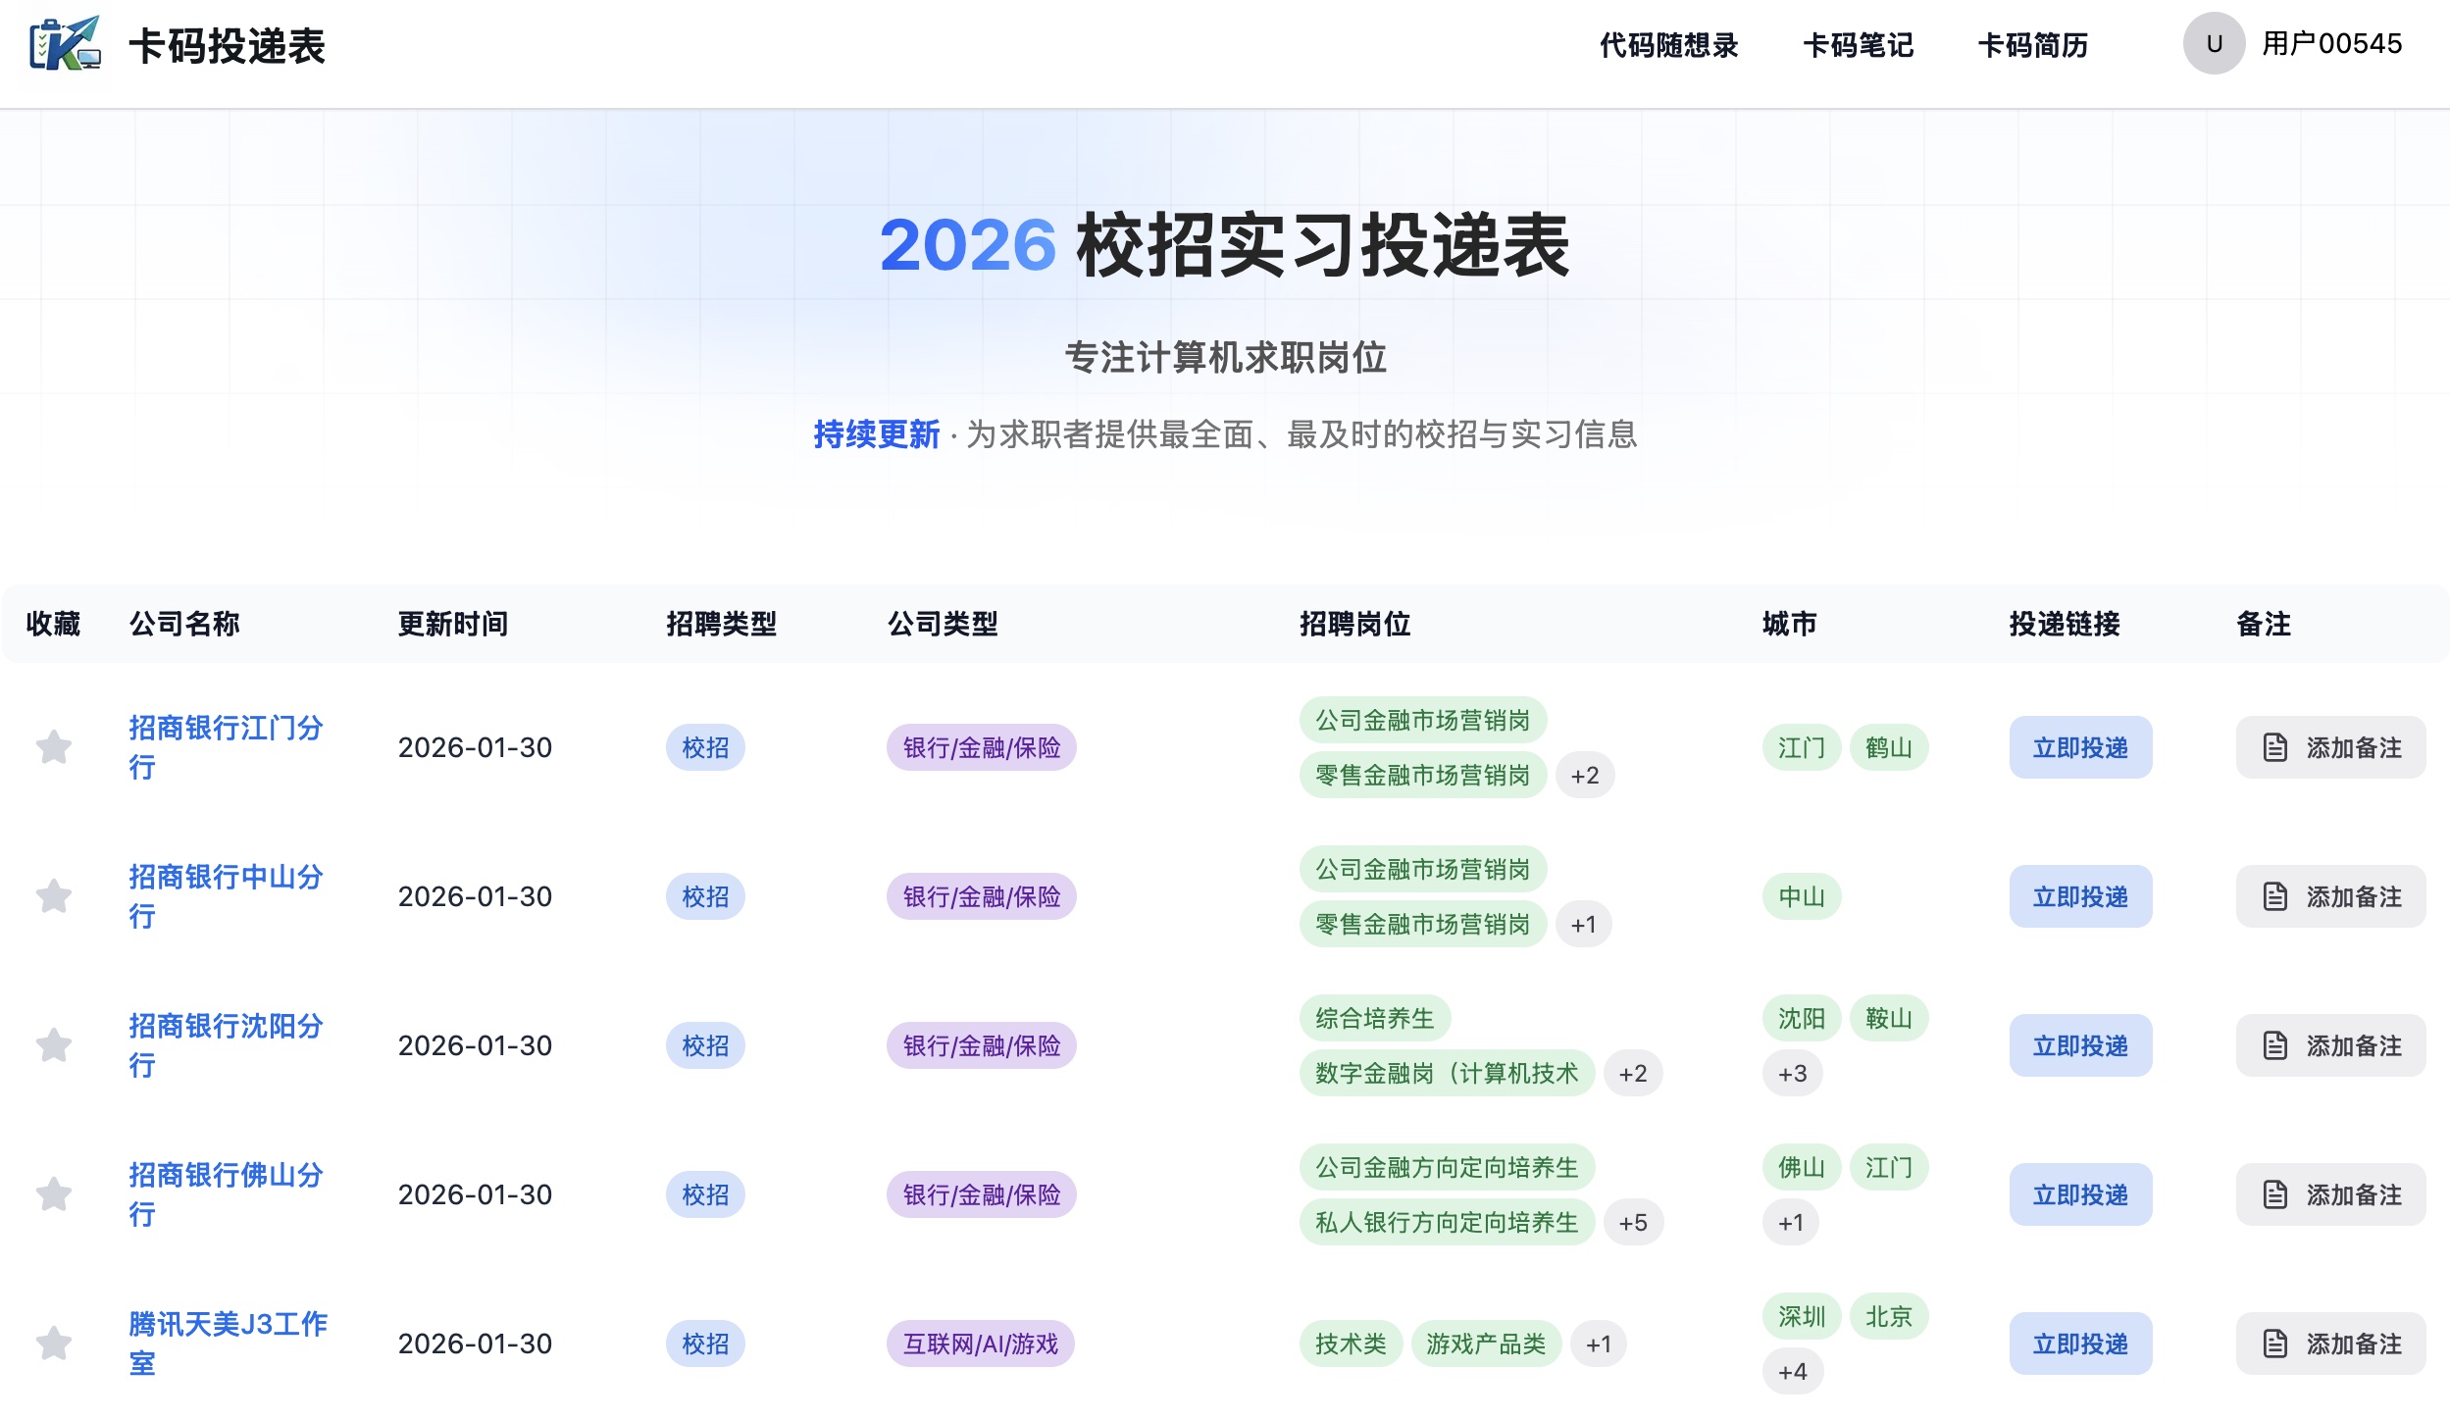Go to 卡码简历 page
The height and width of the screenshot is (1420, 2450).
click(2032, 45)
